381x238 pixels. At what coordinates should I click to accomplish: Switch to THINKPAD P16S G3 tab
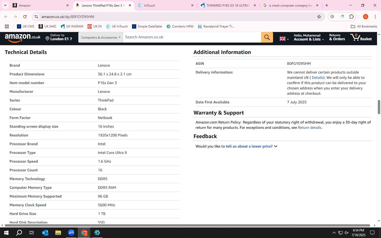(228, 5)
